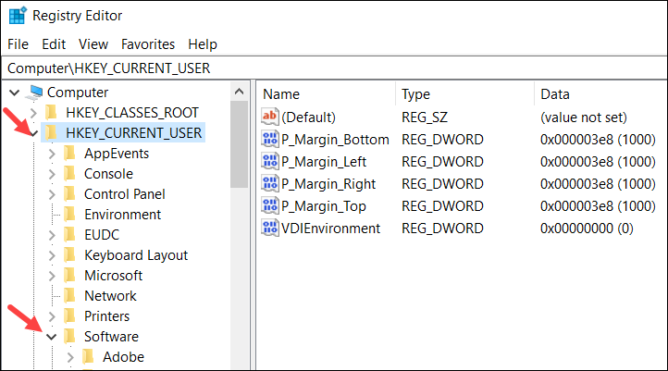Click the EUDC folder icon

[x=70, y=235]
